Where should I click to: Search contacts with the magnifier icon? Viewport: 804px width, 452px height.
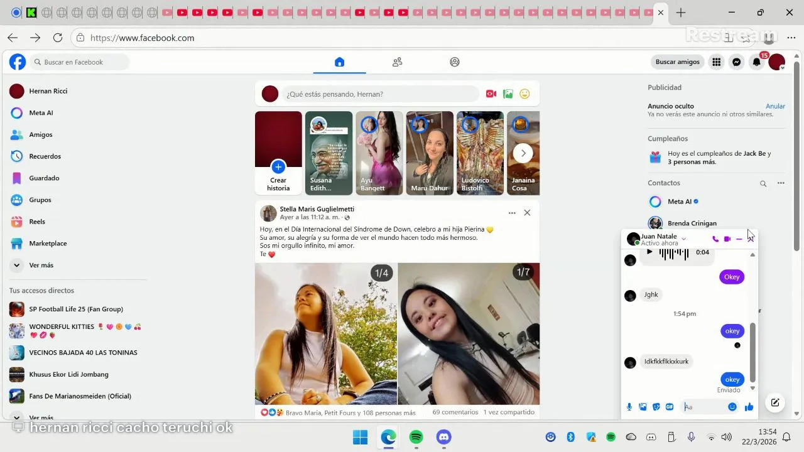[x=763, y=184]
